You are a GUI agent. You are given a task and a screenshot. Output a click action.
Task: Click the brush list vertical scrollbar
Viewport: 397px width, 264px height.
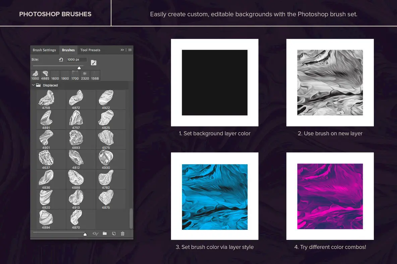point(131,217)
